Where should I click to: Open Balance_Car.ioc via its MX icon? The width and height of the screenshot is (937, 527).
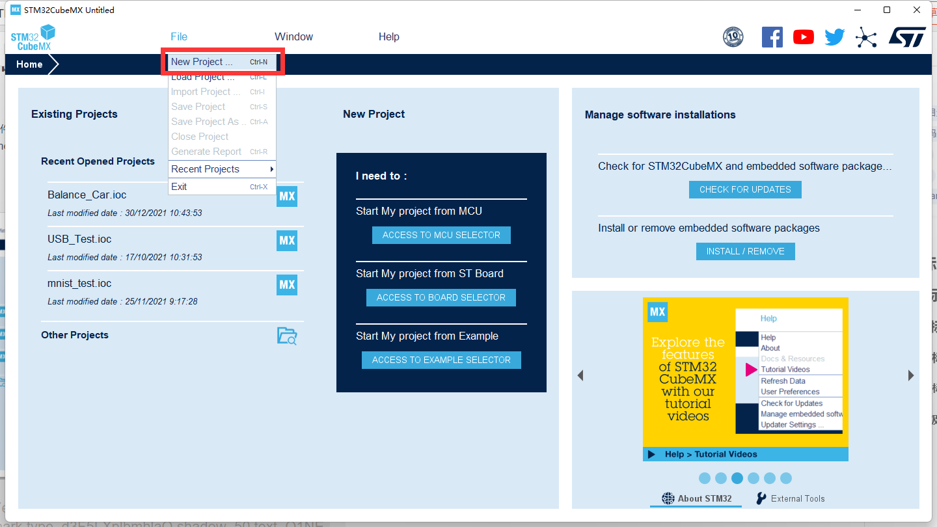(x=287, y=196)
